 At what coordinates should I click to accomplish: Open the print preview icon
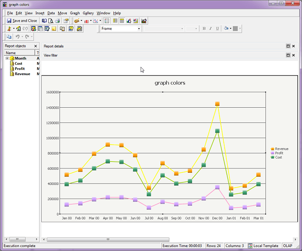tap(51, 21)
